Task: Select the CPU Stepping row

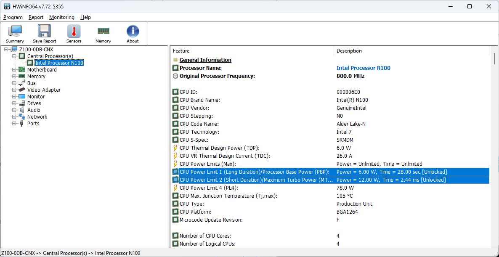Action: (330, 116)
